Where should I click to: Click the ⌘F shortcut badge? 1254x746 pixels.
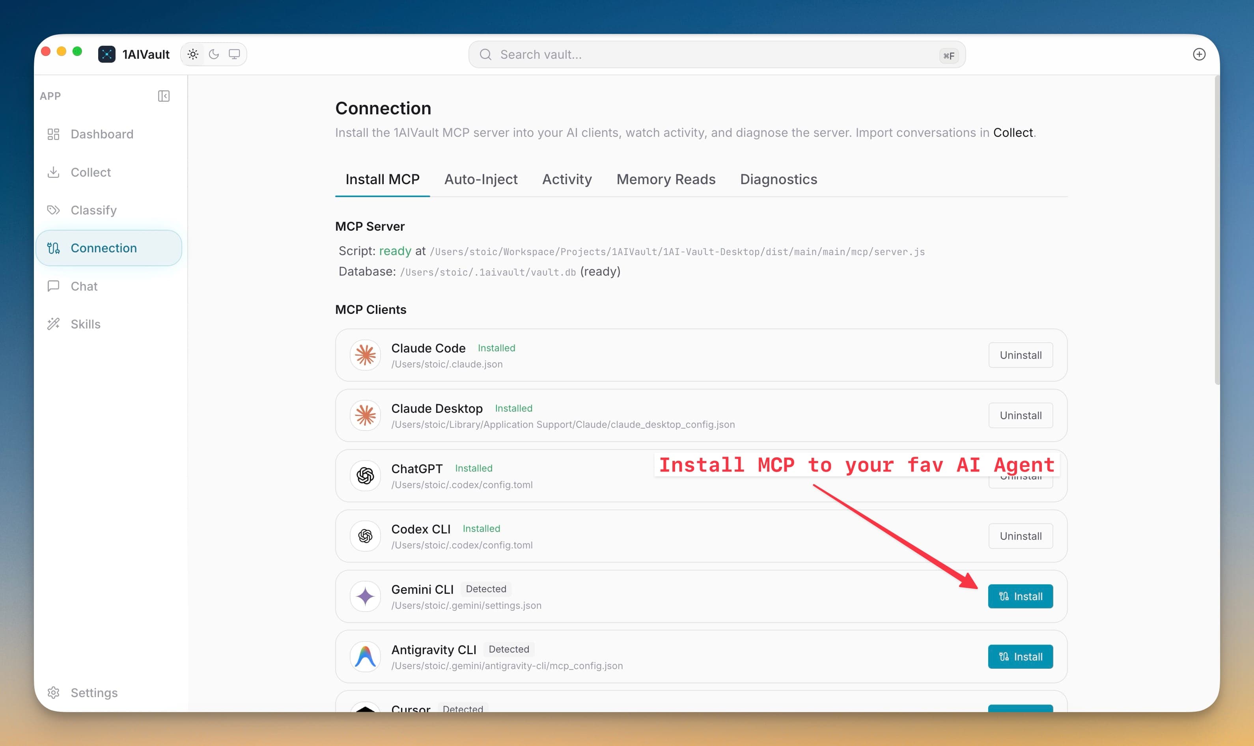click(x=948, y=55)
